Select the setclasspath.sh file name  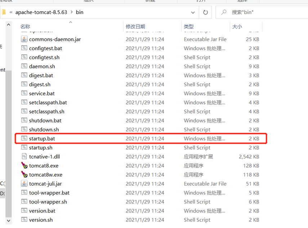(46, 111)
